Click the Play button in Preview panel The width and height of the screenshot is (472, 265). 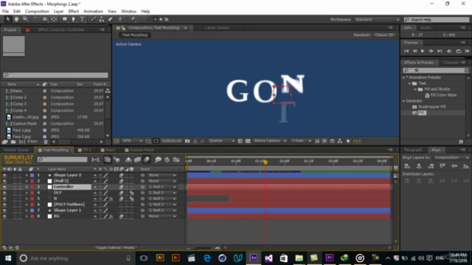pyautogui.click(x=423, y=51)
